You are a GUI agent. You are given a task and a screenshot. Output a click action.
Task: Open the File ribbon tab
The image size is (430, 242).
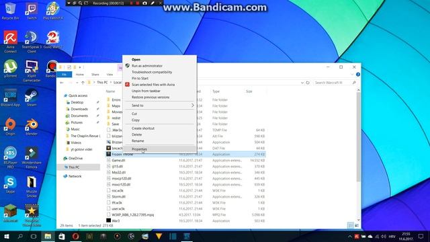coord(64,75)
